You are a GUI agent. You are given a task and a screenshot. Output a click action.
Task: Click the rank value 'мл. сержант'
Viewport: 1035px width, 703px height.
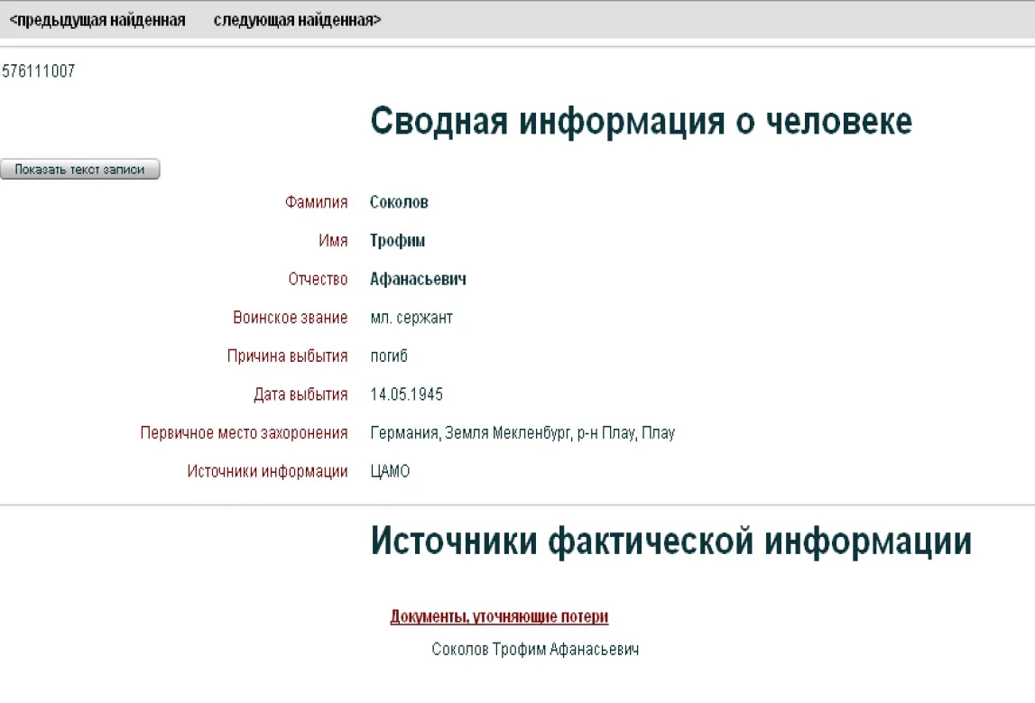coord(411,318)
